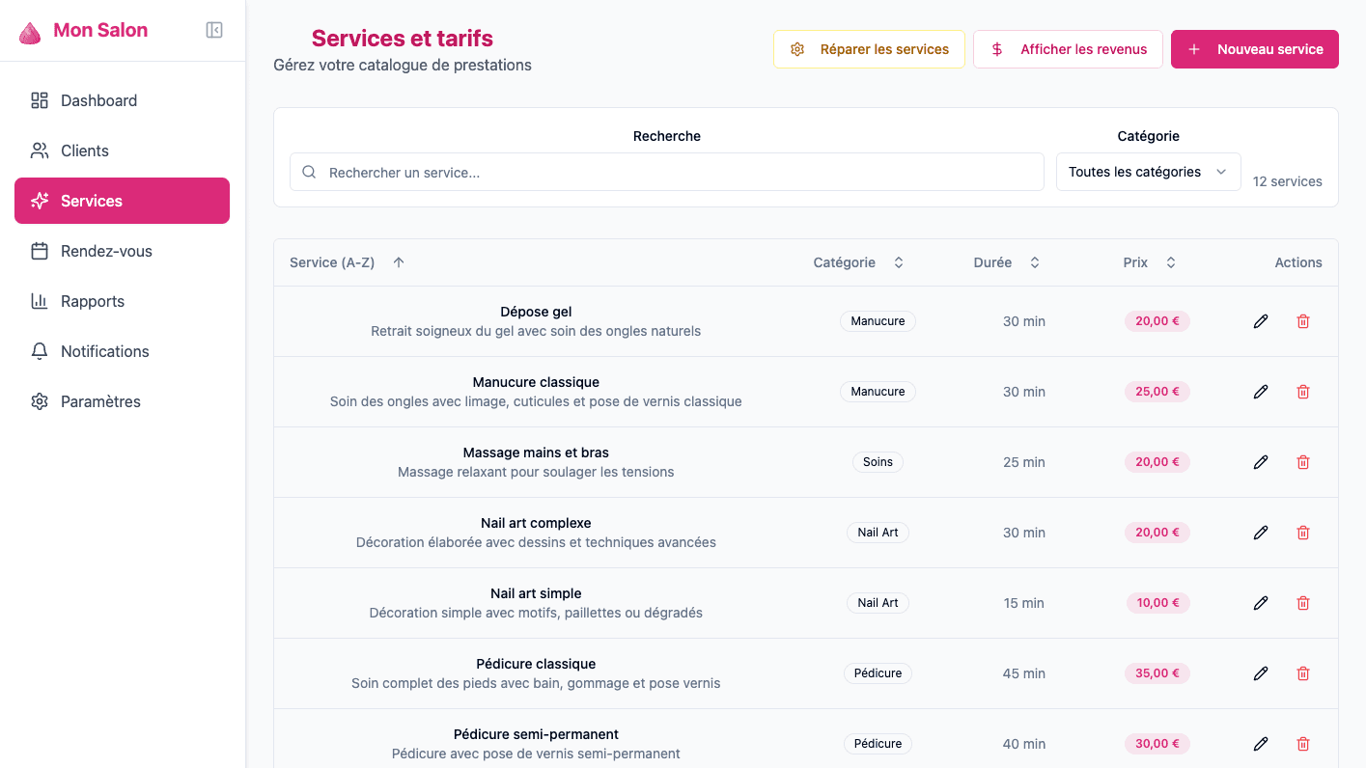1366x768 pixels.
Task: Sort by Catégorie using its chevron arrows
Action: pos(898,261)
